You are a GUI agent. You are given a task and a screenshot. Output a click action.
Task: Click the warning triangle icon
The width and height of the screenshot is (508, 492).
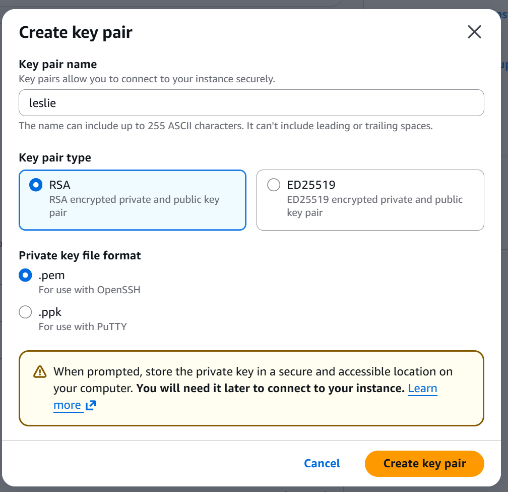tap(39, 372)
